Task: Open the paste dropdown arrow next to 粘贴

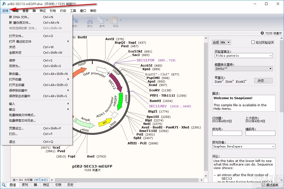Action: pos(121,20)
